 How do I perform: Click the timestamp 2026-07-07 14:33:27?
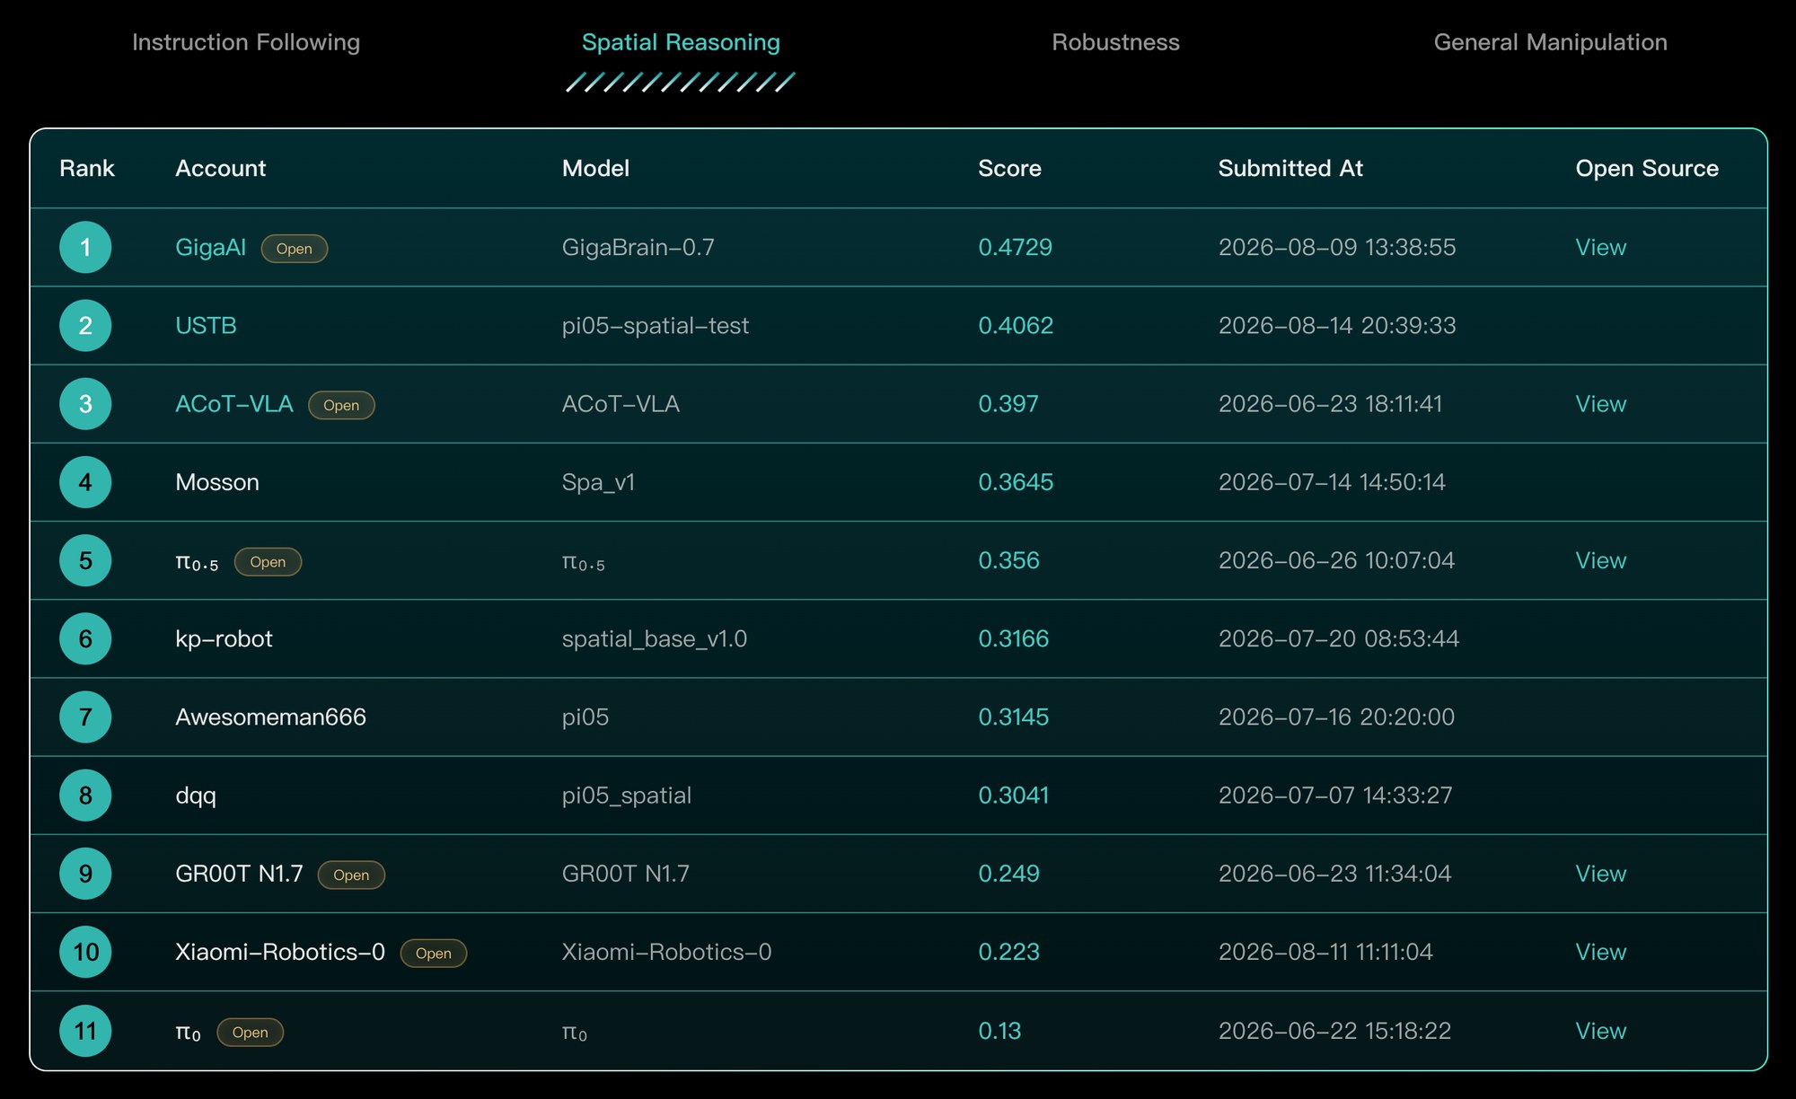(x=1335, y=796)
